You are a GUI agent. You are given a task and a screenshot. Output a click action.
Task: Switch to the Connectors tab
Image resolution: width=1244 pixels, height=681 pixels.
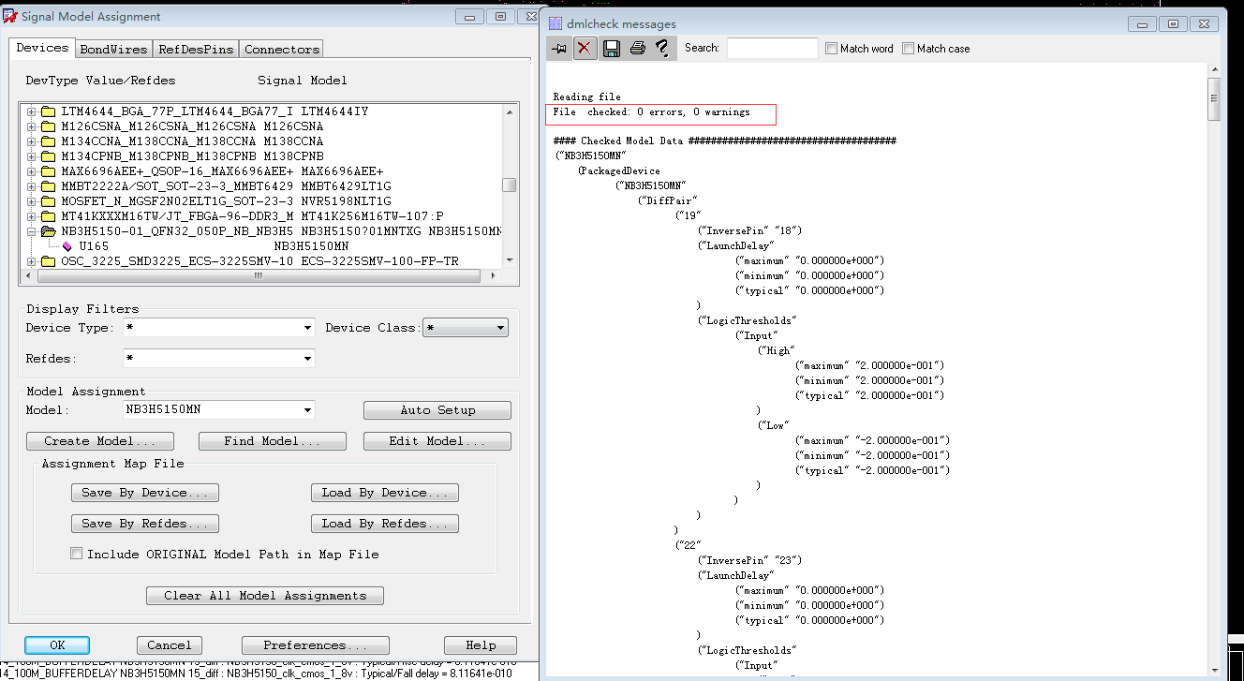click(x=282, y=49)
